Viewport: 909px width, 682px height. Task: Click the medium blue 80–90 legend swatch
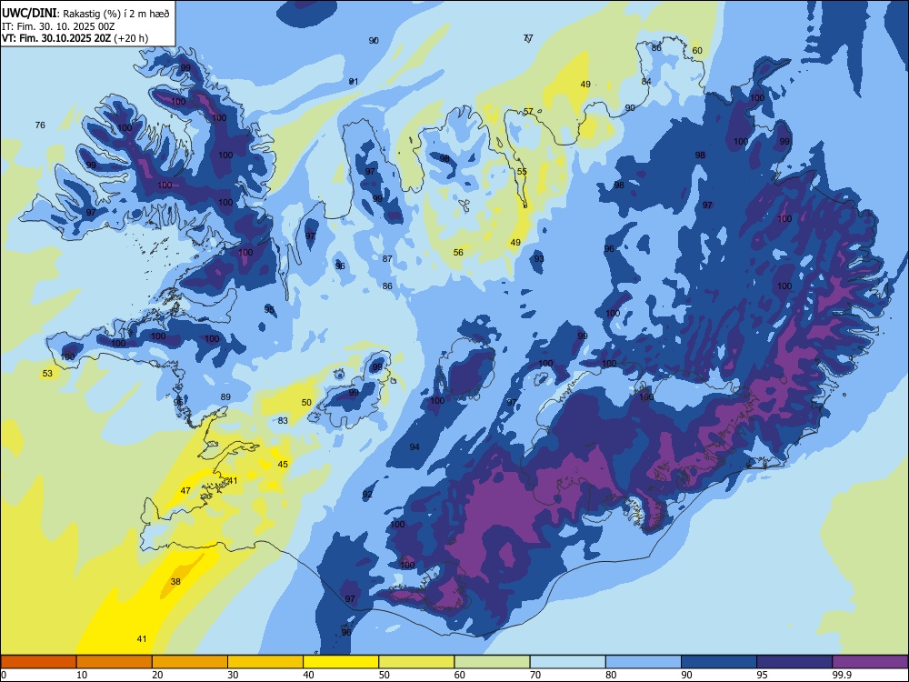[x=644, y=662]
